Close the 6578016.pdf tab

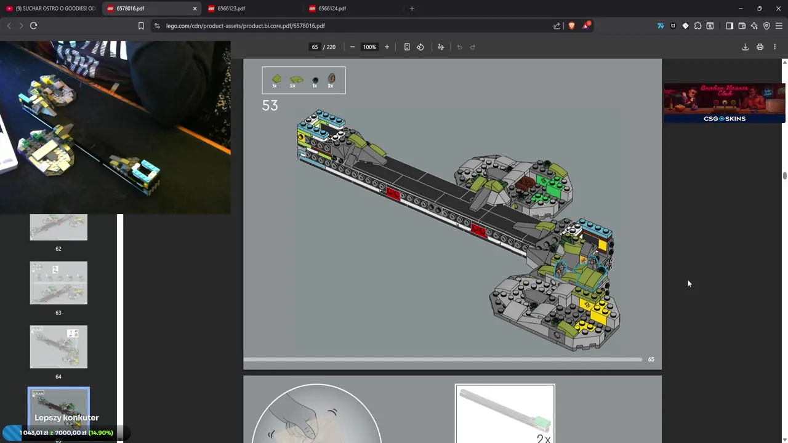pos(195,9)
